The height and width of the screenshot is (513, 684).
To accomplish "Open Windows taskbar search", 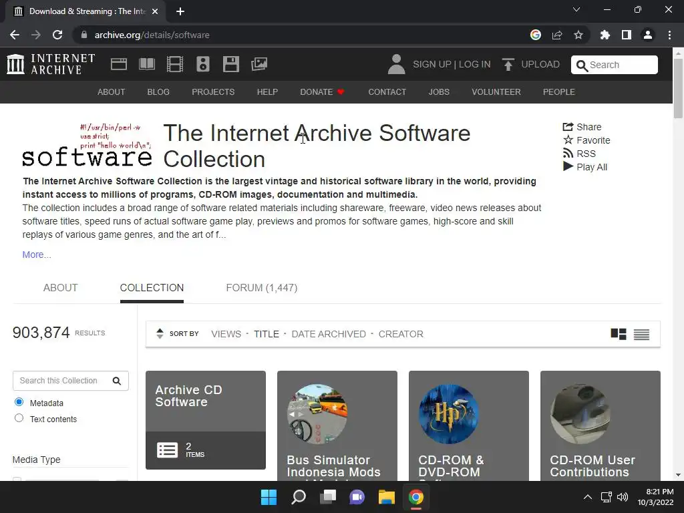I will [x=299, y=497].
